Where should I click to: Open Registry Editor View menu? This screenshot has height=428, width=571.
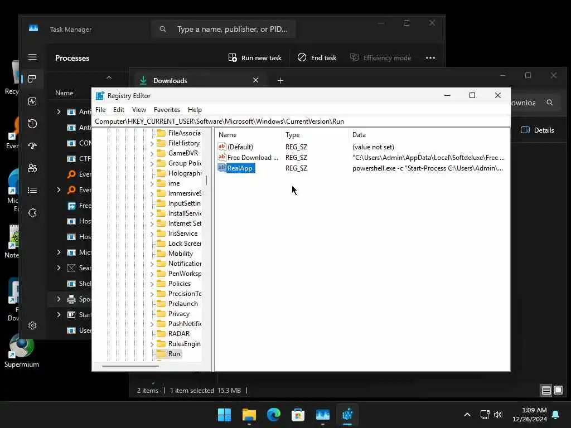click(x=139, y=110)
